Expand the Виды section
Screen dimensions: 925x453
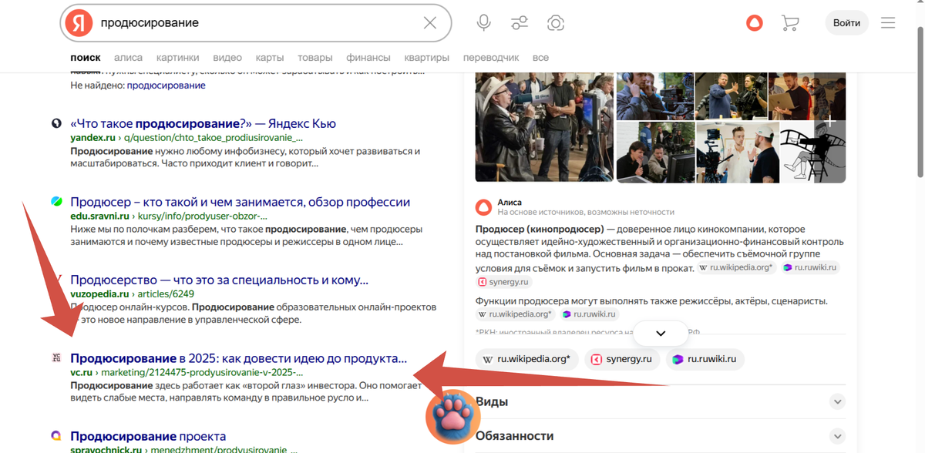click(x=661, y=401)
